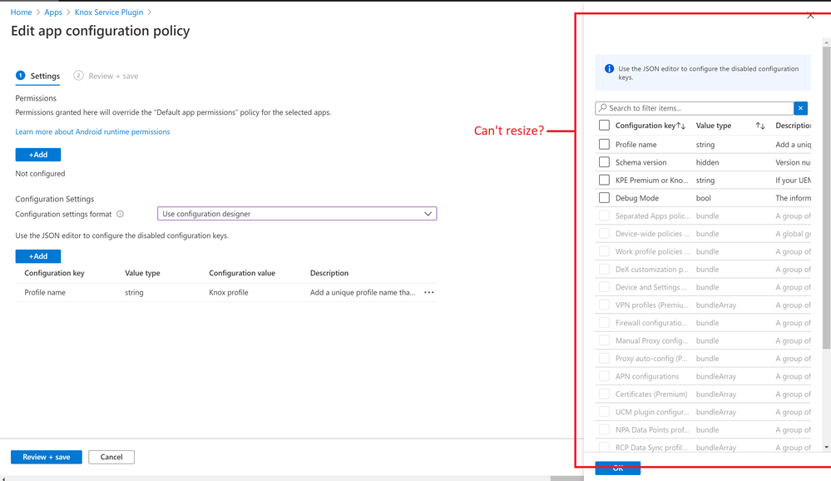The width and height of the screenshot is (831, 481).
Task: Select UCM plugin configuration row text
Action: tap(652, 412)
